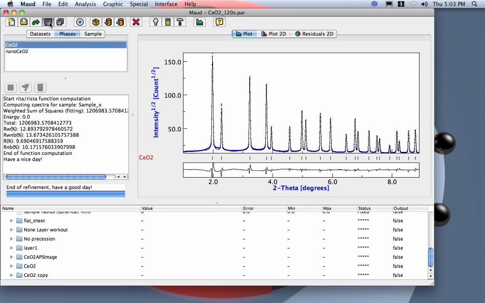Screen dimensions: 485x303
Task: Switch to the Datasets tab
Action: click(40, 34)
